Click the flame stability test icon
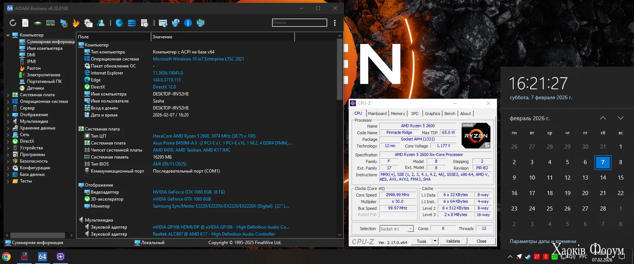Image resolution: width=634 pixels, height=264 pixels. 76,23
